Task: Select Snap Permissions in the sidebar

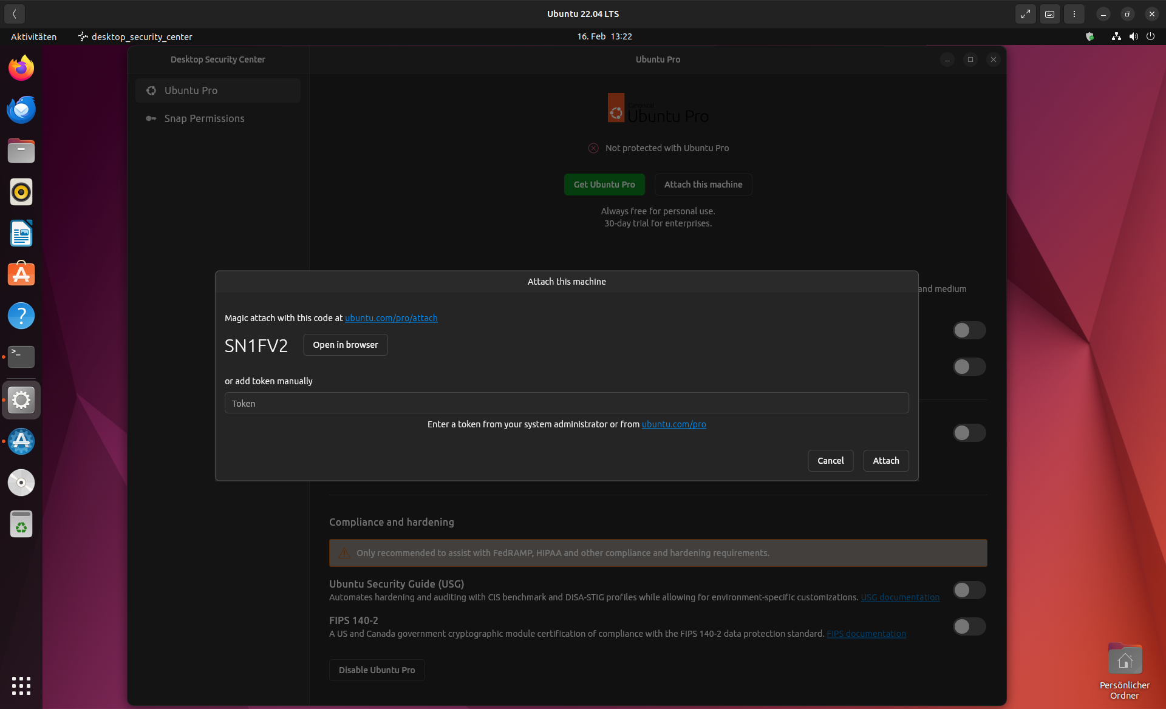Action: (204, 118)
